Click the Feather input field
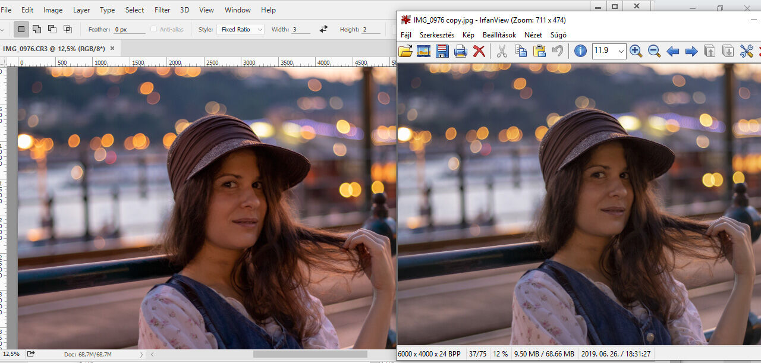 (129, 29)
